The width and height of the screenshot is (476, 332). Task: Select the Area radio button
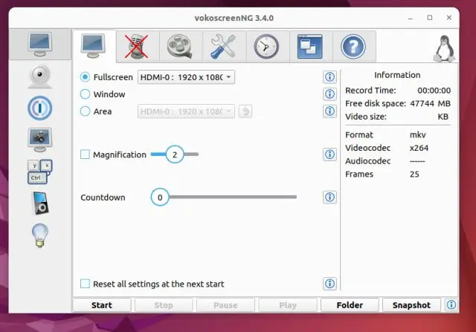click(x=85, y=111)
